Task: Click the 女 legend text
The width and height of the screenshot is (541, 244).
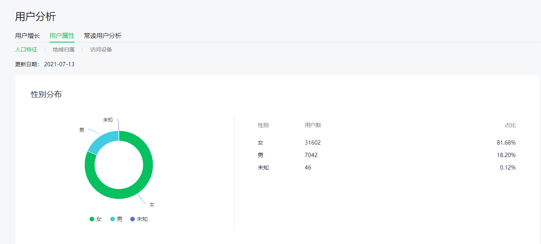Action: (99, 219)
